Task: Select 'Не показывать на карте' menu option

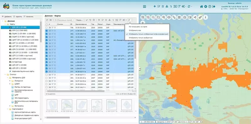Action: click(x=147, y=27)
